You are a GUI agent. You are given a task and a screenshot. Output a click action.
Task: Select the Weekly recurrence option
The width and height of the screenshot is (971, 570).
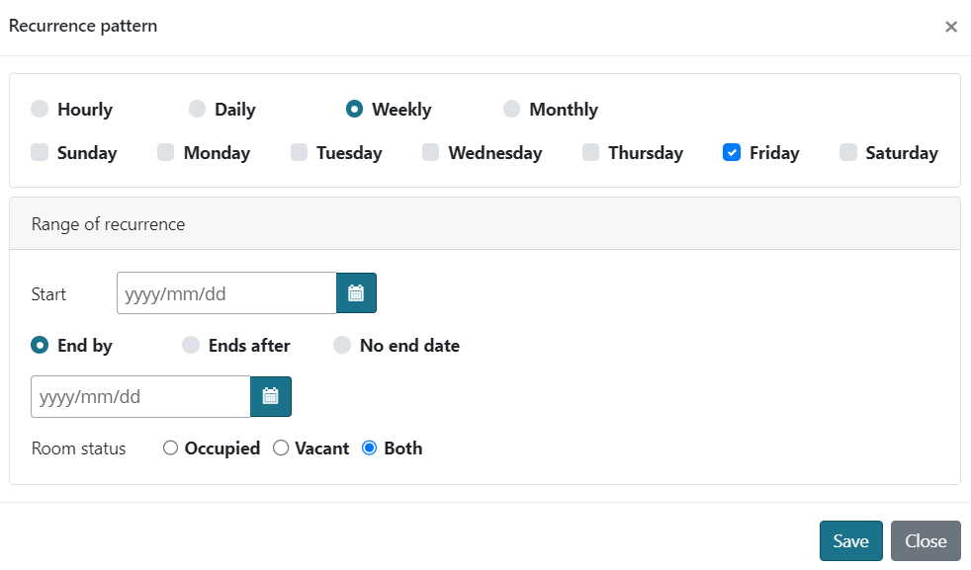tap(354, 109)
